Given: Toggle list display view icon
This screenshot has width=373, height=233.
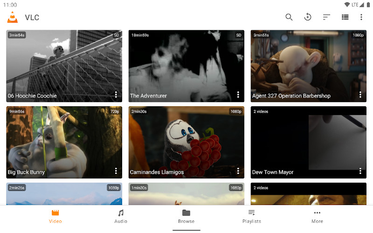Looking at the screenshot, I should [345, 17].
